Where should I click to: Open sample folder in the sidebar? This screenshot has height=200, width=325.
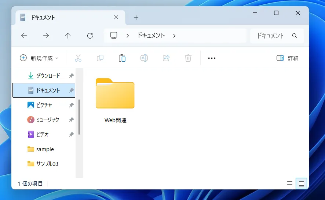[x=44, y=149]
